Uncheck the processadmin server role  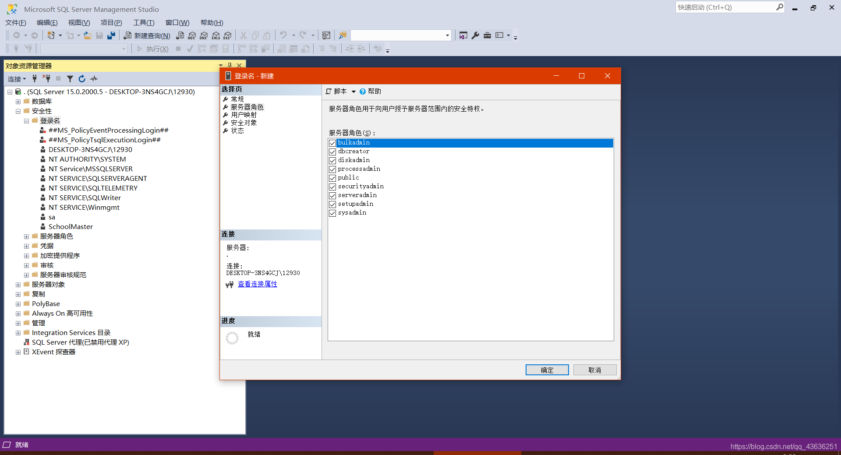[x=332, y=169]
